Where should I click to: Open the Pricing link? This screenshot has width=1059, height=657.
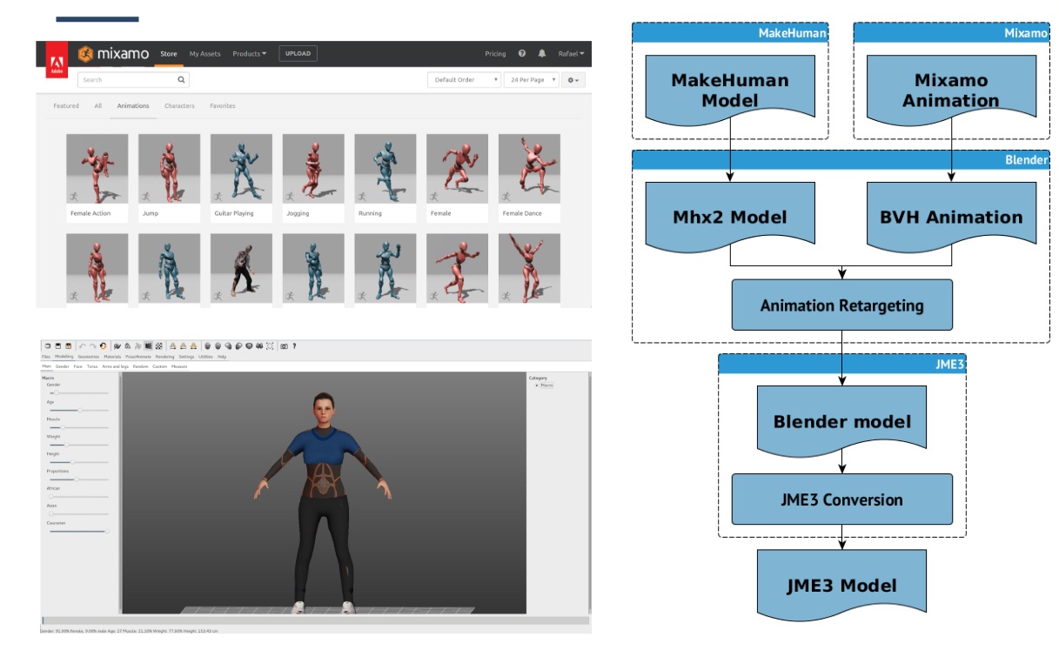tap(495, 54)
